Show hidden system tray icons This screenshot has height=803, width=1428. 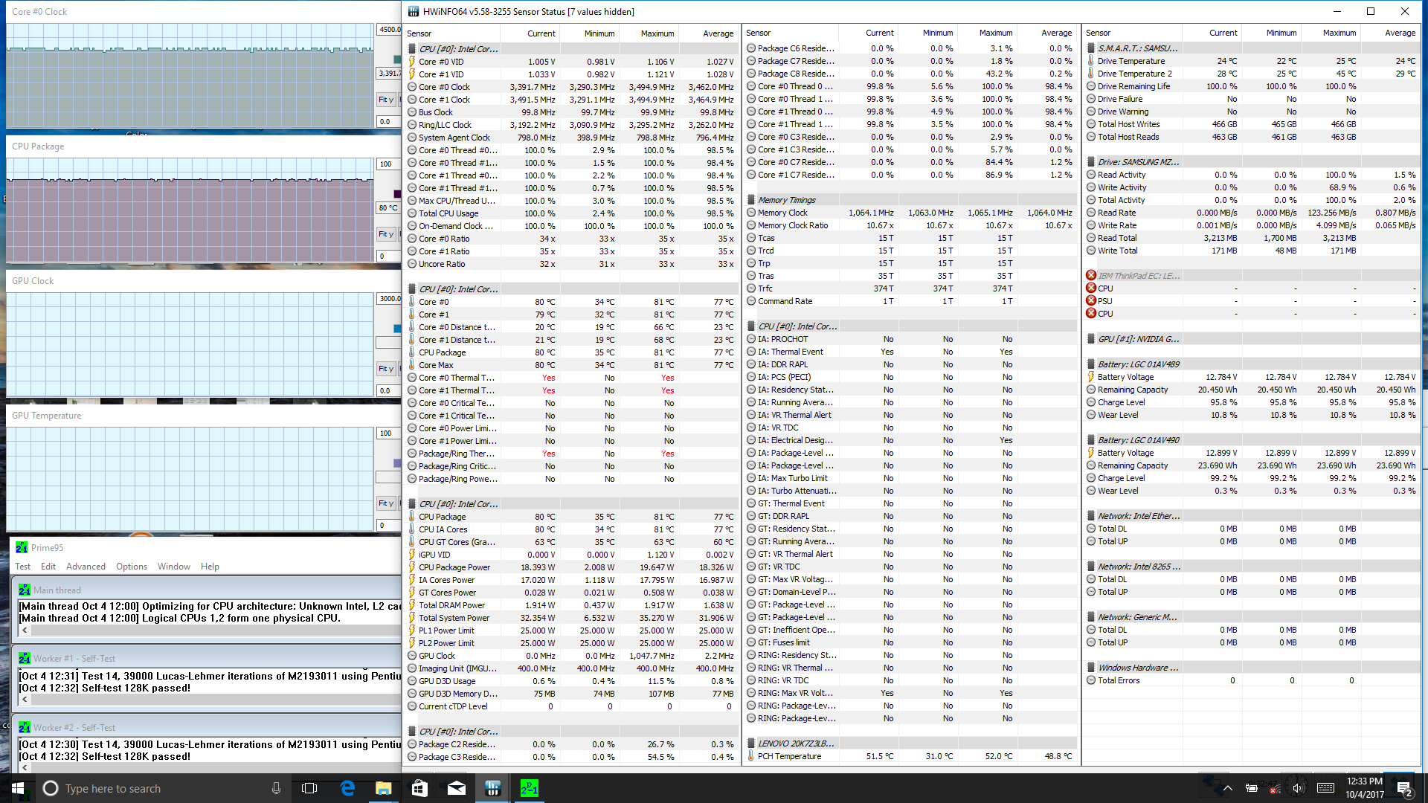tap(1227, 788)
